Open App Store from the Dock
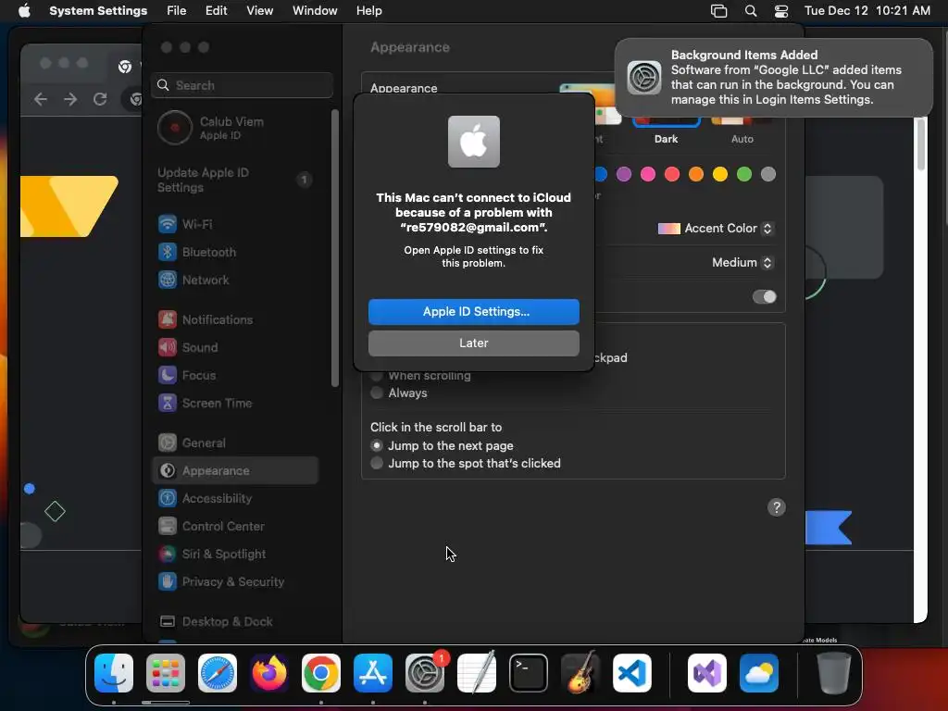This screenshot has width=948, height=711. click(373, 673)
